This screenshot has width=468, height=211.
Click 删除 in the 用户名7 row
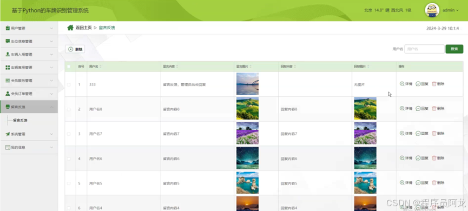[438, 134]
